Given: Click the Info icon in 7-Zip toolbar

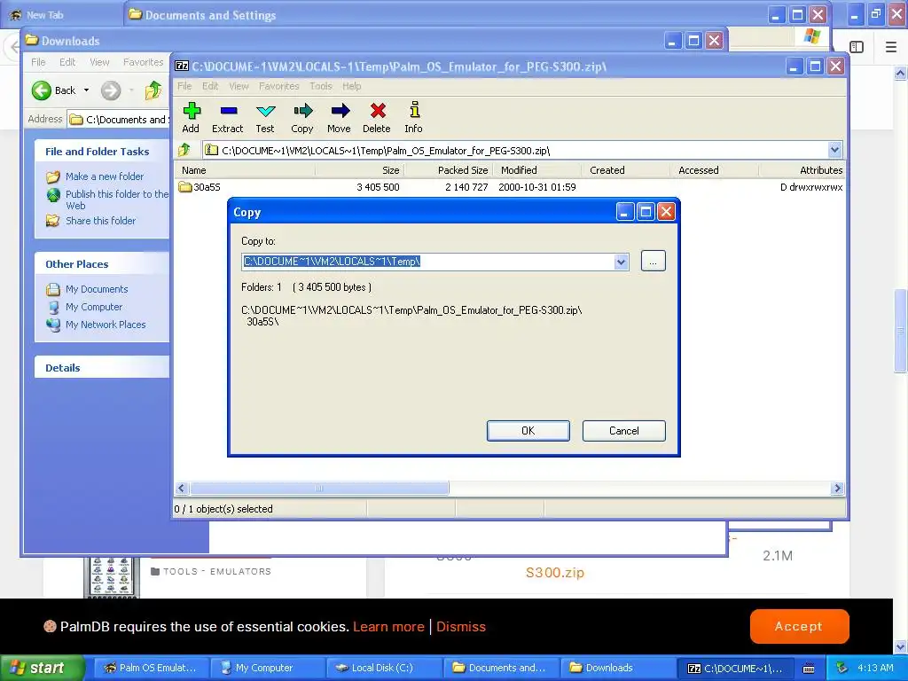Looking at the screenshot, I should 413,118.
